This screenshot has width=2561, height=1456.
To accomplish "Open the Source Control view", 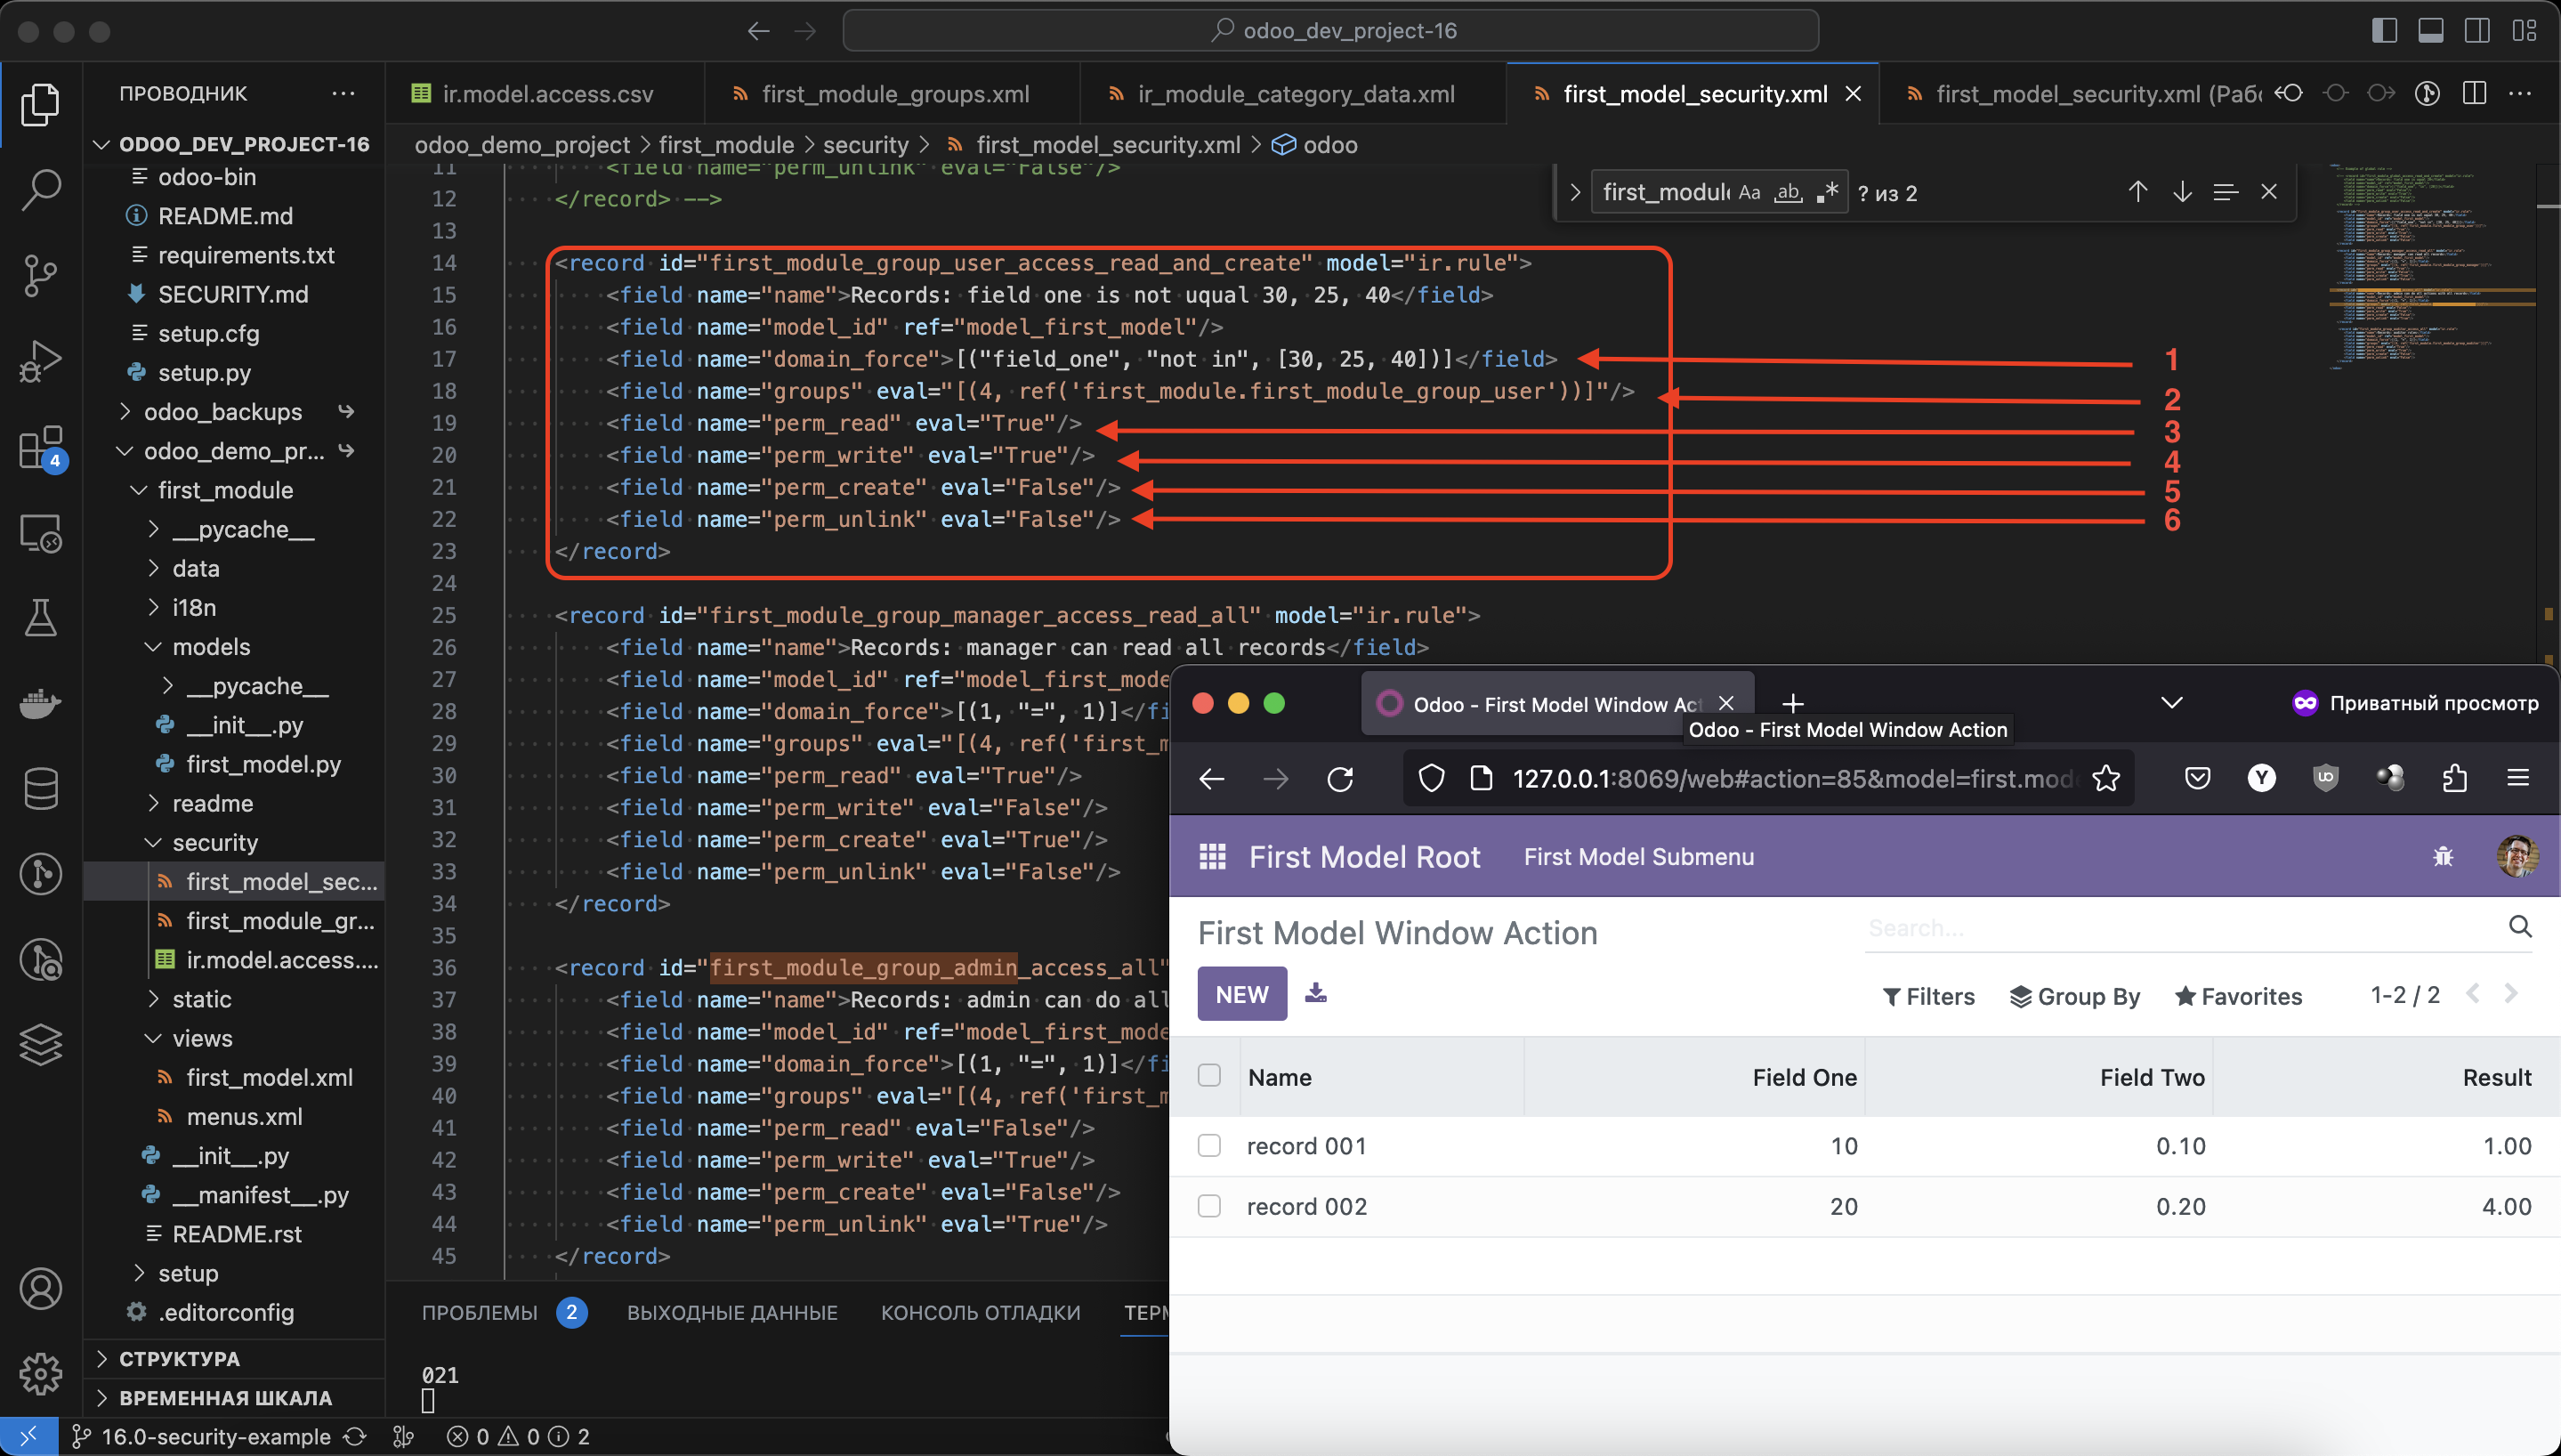I will tap(41, 275).
